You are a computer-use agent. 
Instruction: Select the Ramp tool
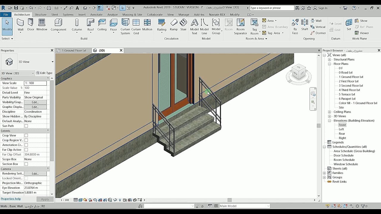point(174,25)
